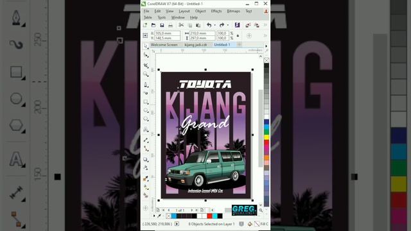Select the Shape tool
This screenshot has width=411, height=231.
[x=146, y=55]
